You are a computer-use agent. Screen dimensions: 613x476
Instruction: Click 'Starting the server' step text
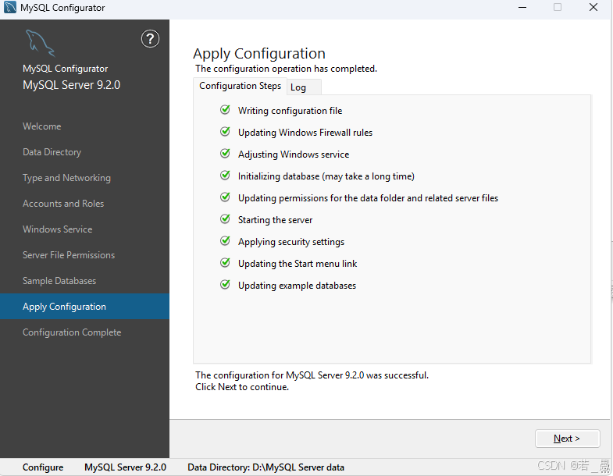coord(275,220)
